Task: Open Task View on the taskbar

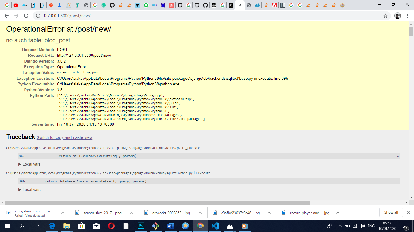Action: click(36, 226)
